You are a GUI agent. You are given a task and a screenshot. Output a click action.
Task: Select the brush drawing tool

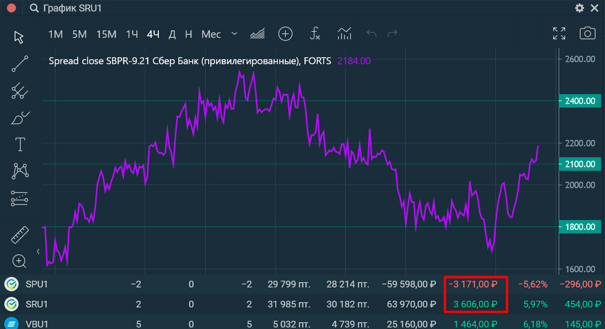20,118
